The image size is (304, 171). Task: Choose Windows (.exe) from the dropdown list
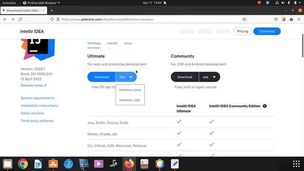(130, 90)
